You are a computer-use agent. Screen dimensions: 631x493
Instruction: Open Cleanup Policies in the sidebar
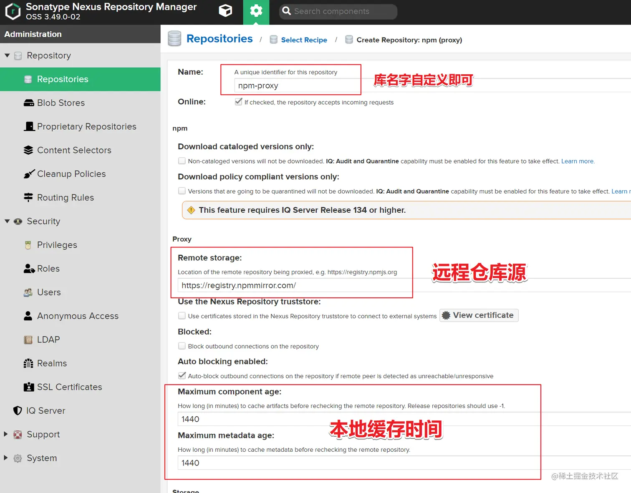tap(80, 174)
